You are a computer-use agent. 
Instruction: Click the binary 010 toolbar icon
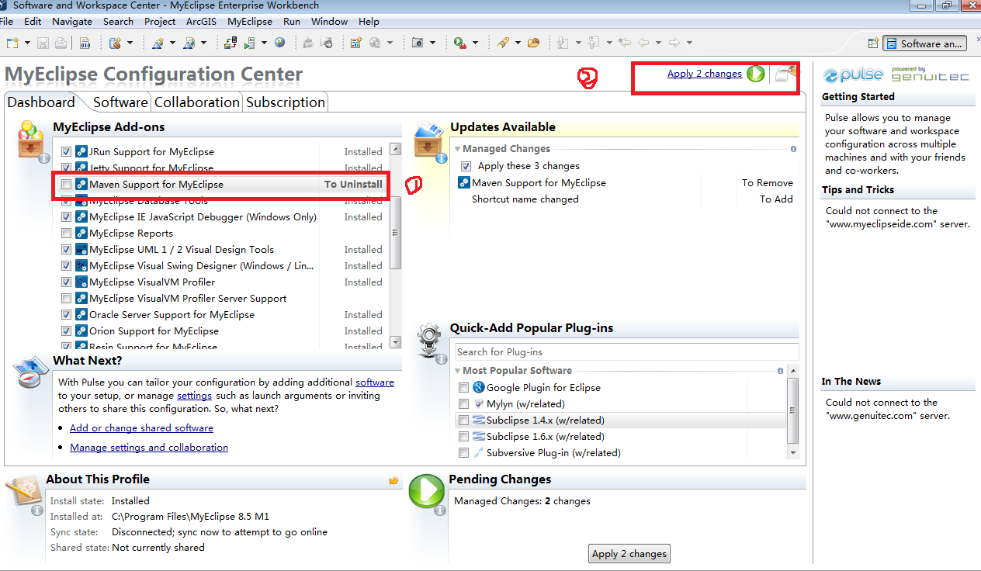click(x=85, y=43)
